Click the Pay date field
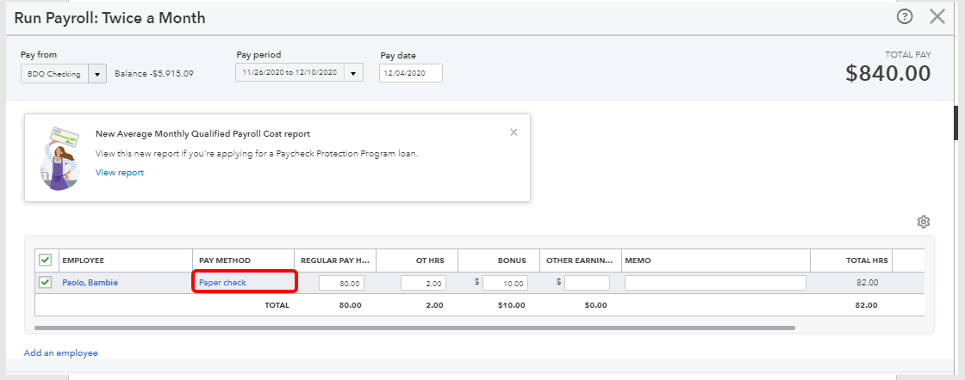The width and height of the screenshot is (965, 380). (x=410, y=73)
